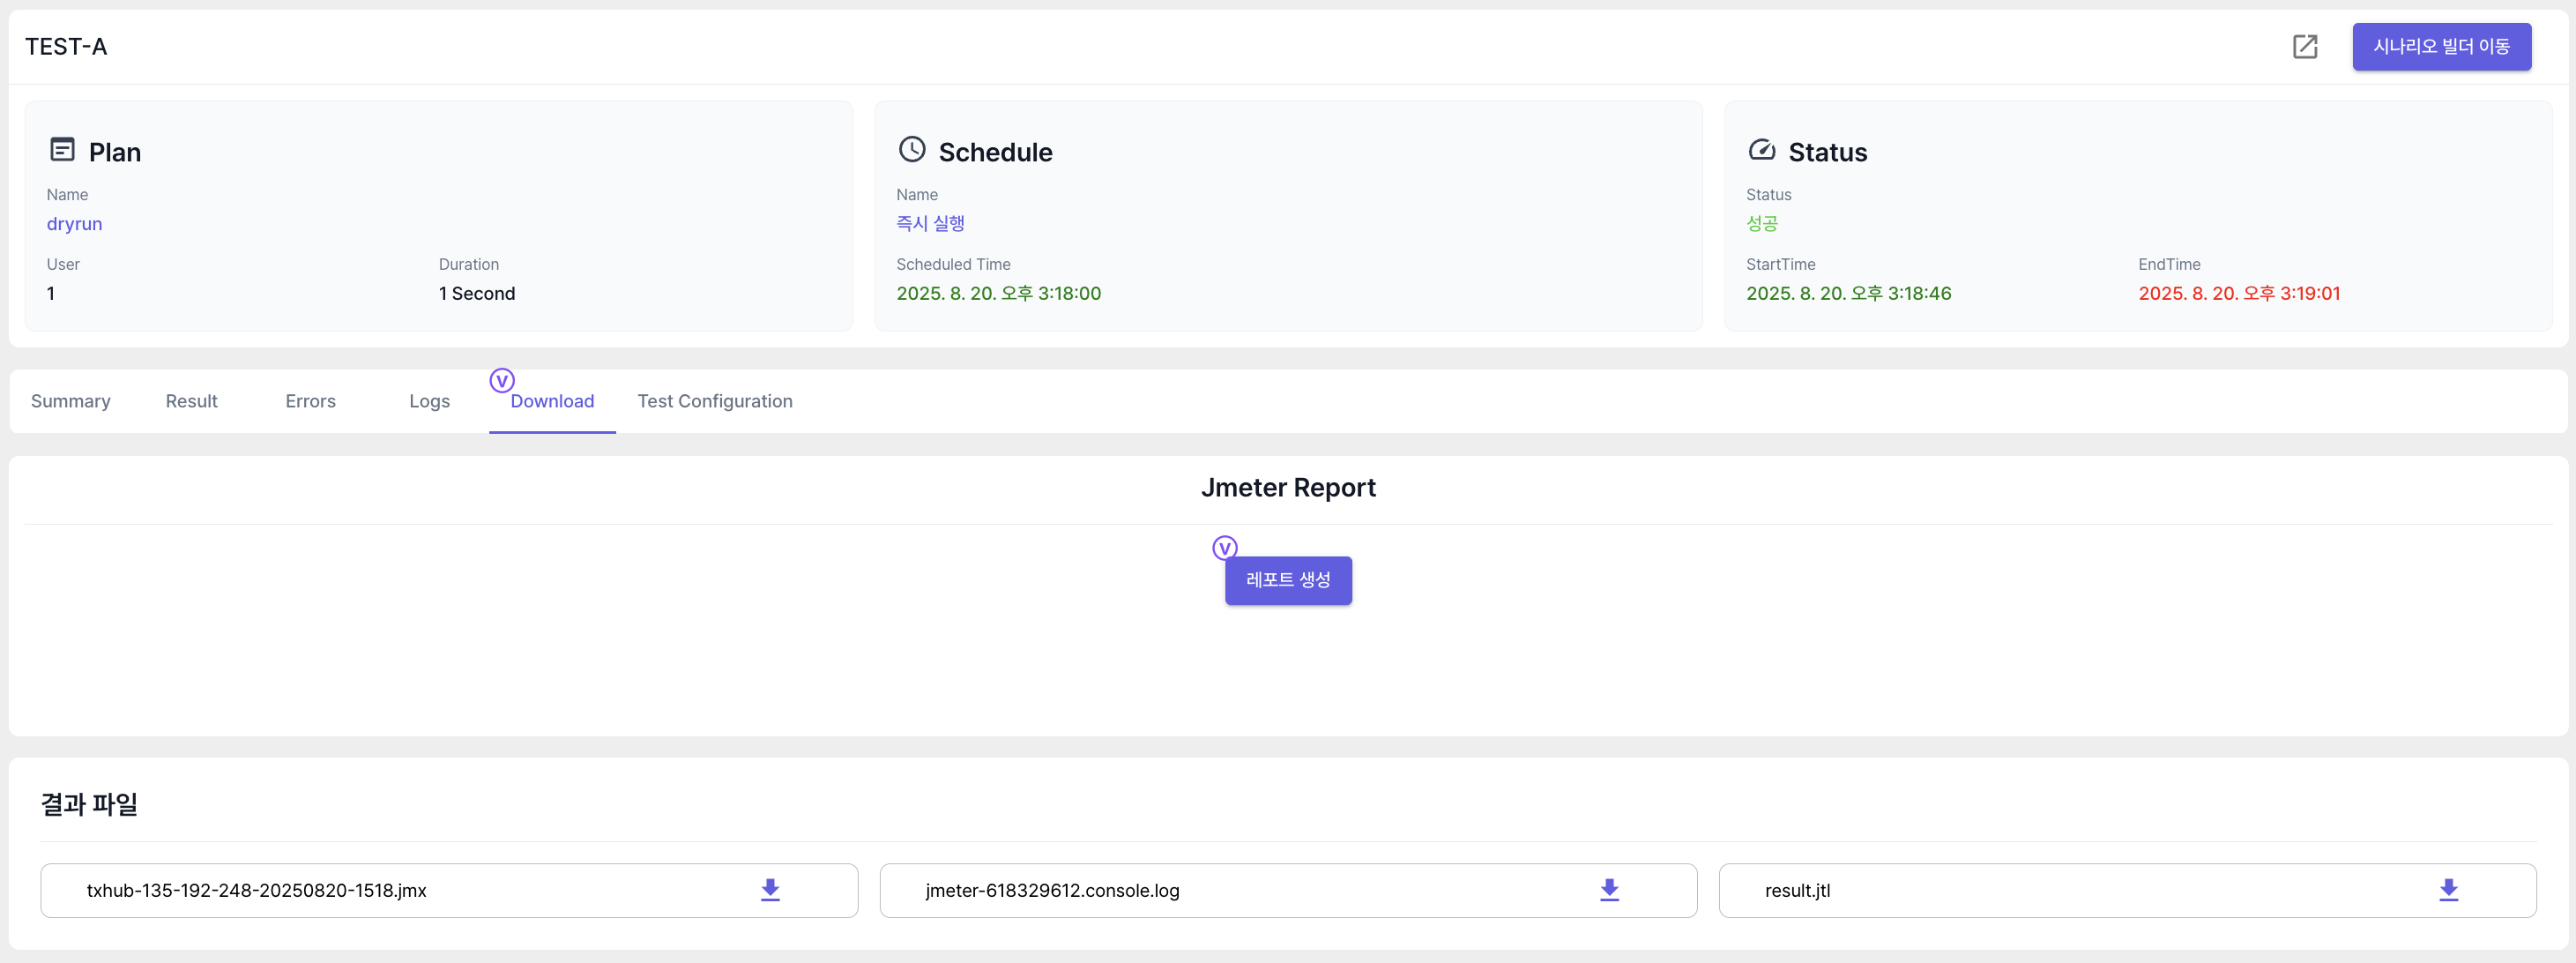2576x963 pixels.
Task: Click the open-in-new-window icon
Action: pos(2304,46)
